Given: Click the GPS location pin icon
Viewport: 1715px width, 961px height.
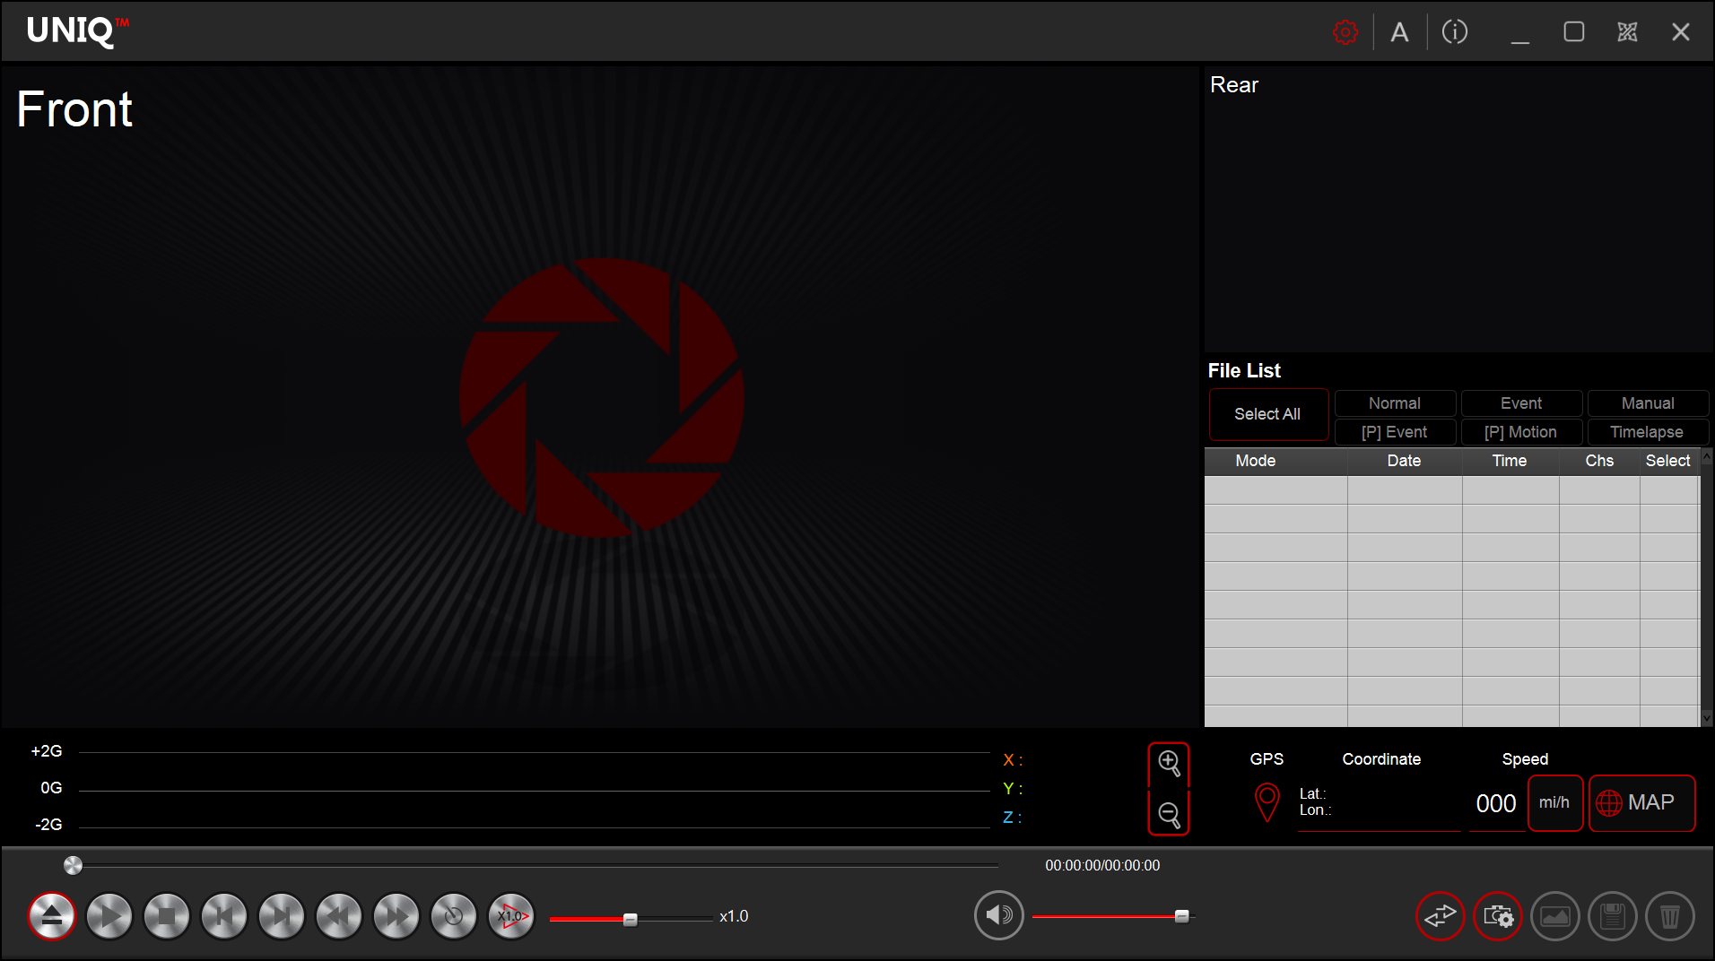Looking at the screenshot, I should coord(1267,802).
